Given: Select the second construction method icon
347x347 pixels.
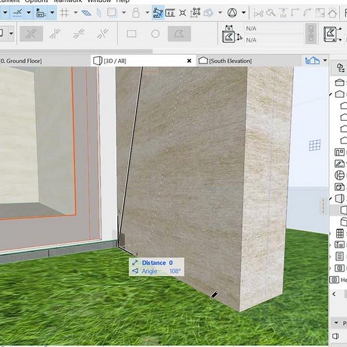Looking at the screenshot, I should [55, 34].
